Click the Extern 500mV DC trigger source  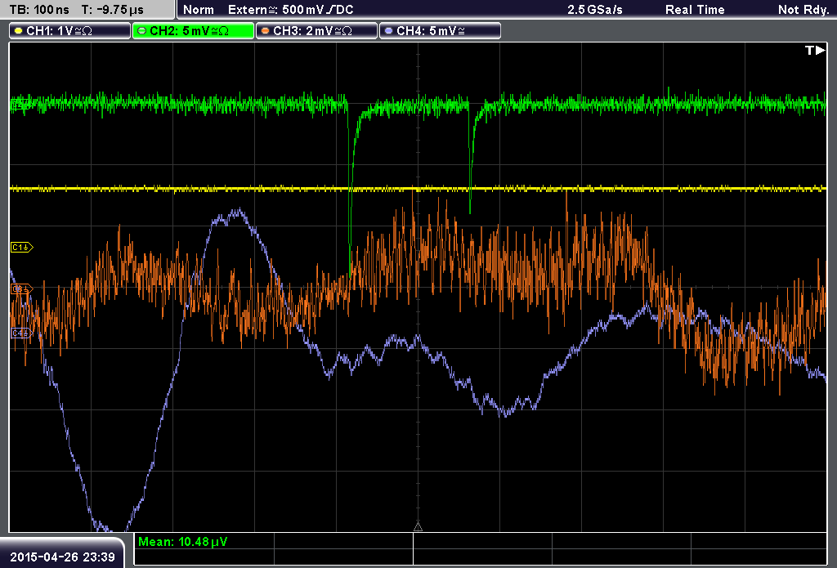click(x=290, y=10)
